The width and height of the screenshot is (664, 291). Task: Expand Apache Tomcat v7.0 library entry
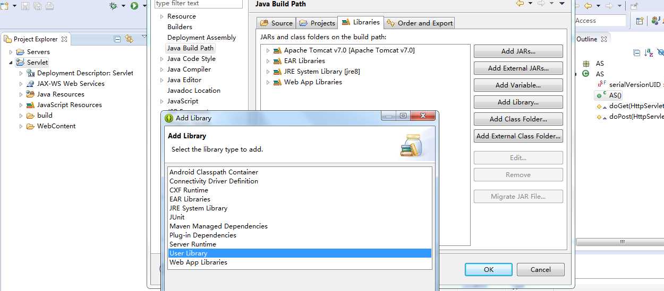click(x=268, y=50)
